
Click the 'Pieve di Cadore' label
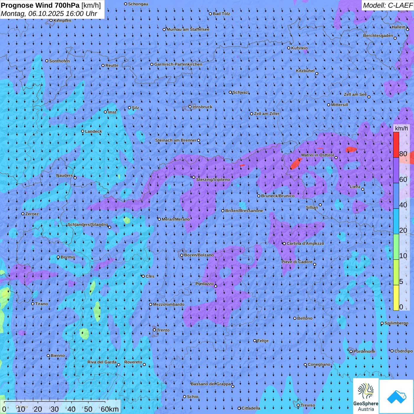click(297, 262)
